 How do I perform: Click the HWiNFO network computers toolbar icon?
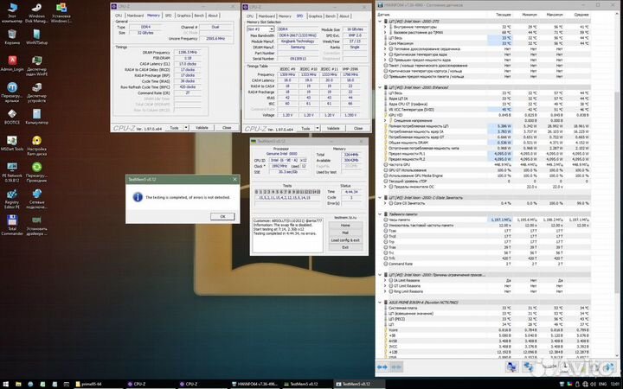529,367
